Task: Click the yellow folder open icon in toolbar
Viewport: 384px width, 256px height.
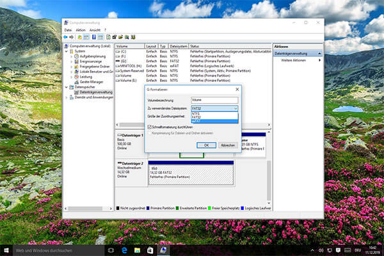Action: (120, 37)
